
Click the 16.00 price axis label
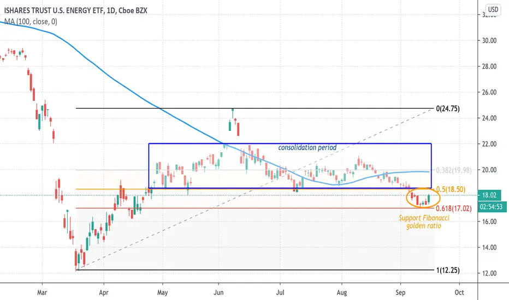[489, 221]
